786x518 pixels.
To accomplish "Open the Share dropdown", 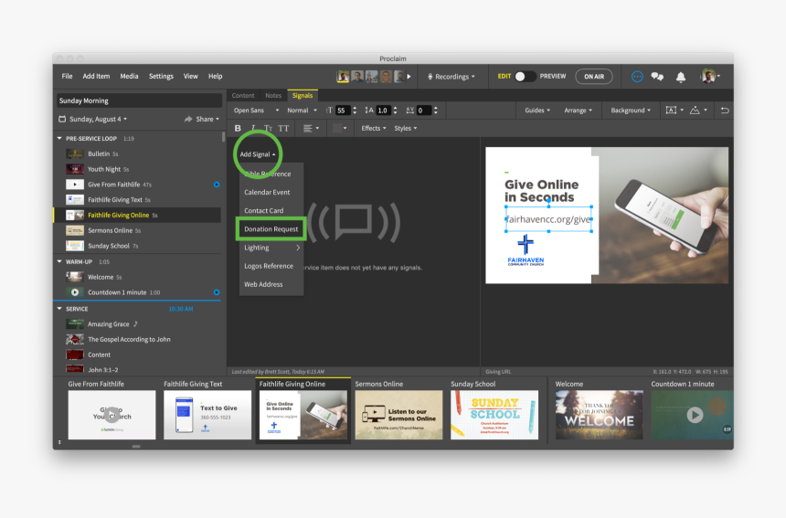I will click(x=201, y=120).
